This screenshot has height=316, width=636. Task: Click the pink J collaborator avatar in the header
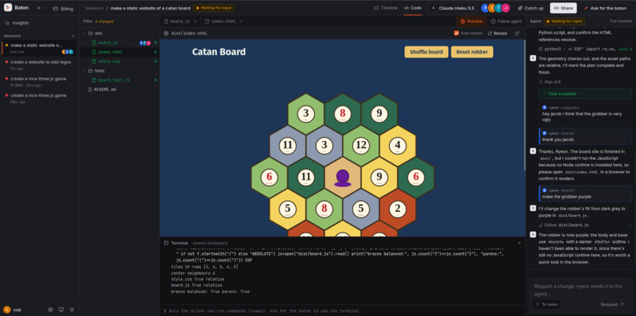click(505, 8)
